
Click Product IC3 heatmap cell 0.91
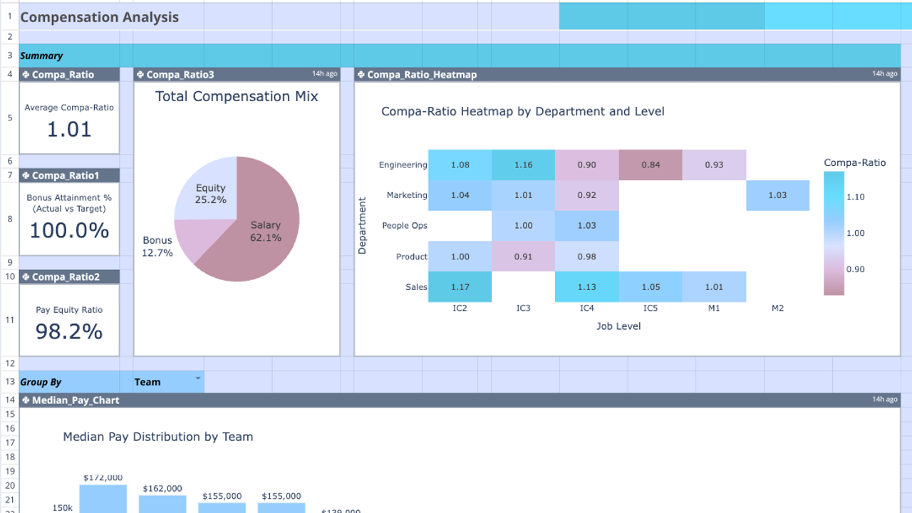pos(523,256)
